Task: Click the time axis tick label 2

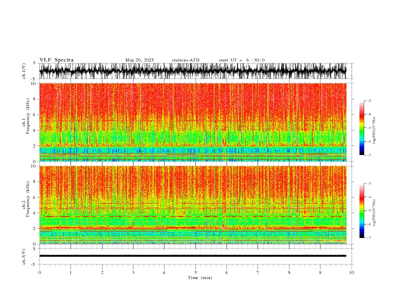Action: [102, 272]
